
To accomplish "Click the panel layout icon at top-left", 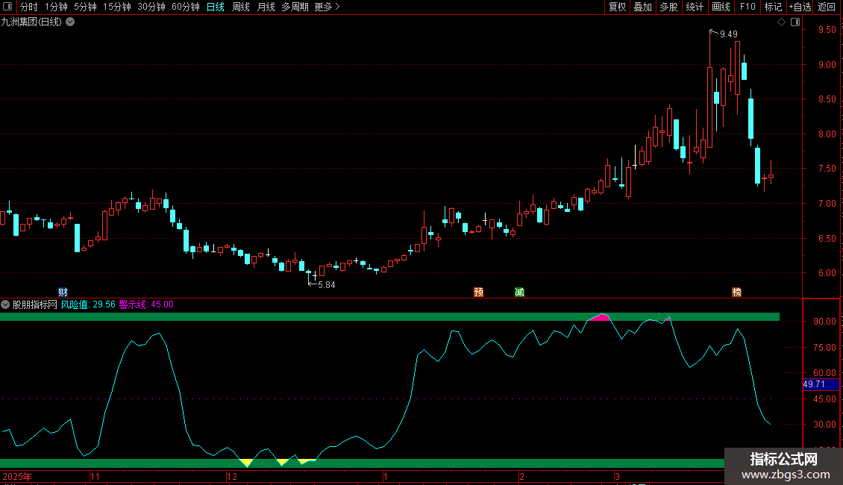I will coord(7,7).
